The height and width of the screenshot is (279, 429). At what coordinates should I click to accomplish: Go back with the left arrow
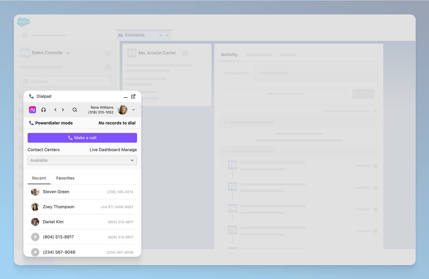tap(55, 110)
